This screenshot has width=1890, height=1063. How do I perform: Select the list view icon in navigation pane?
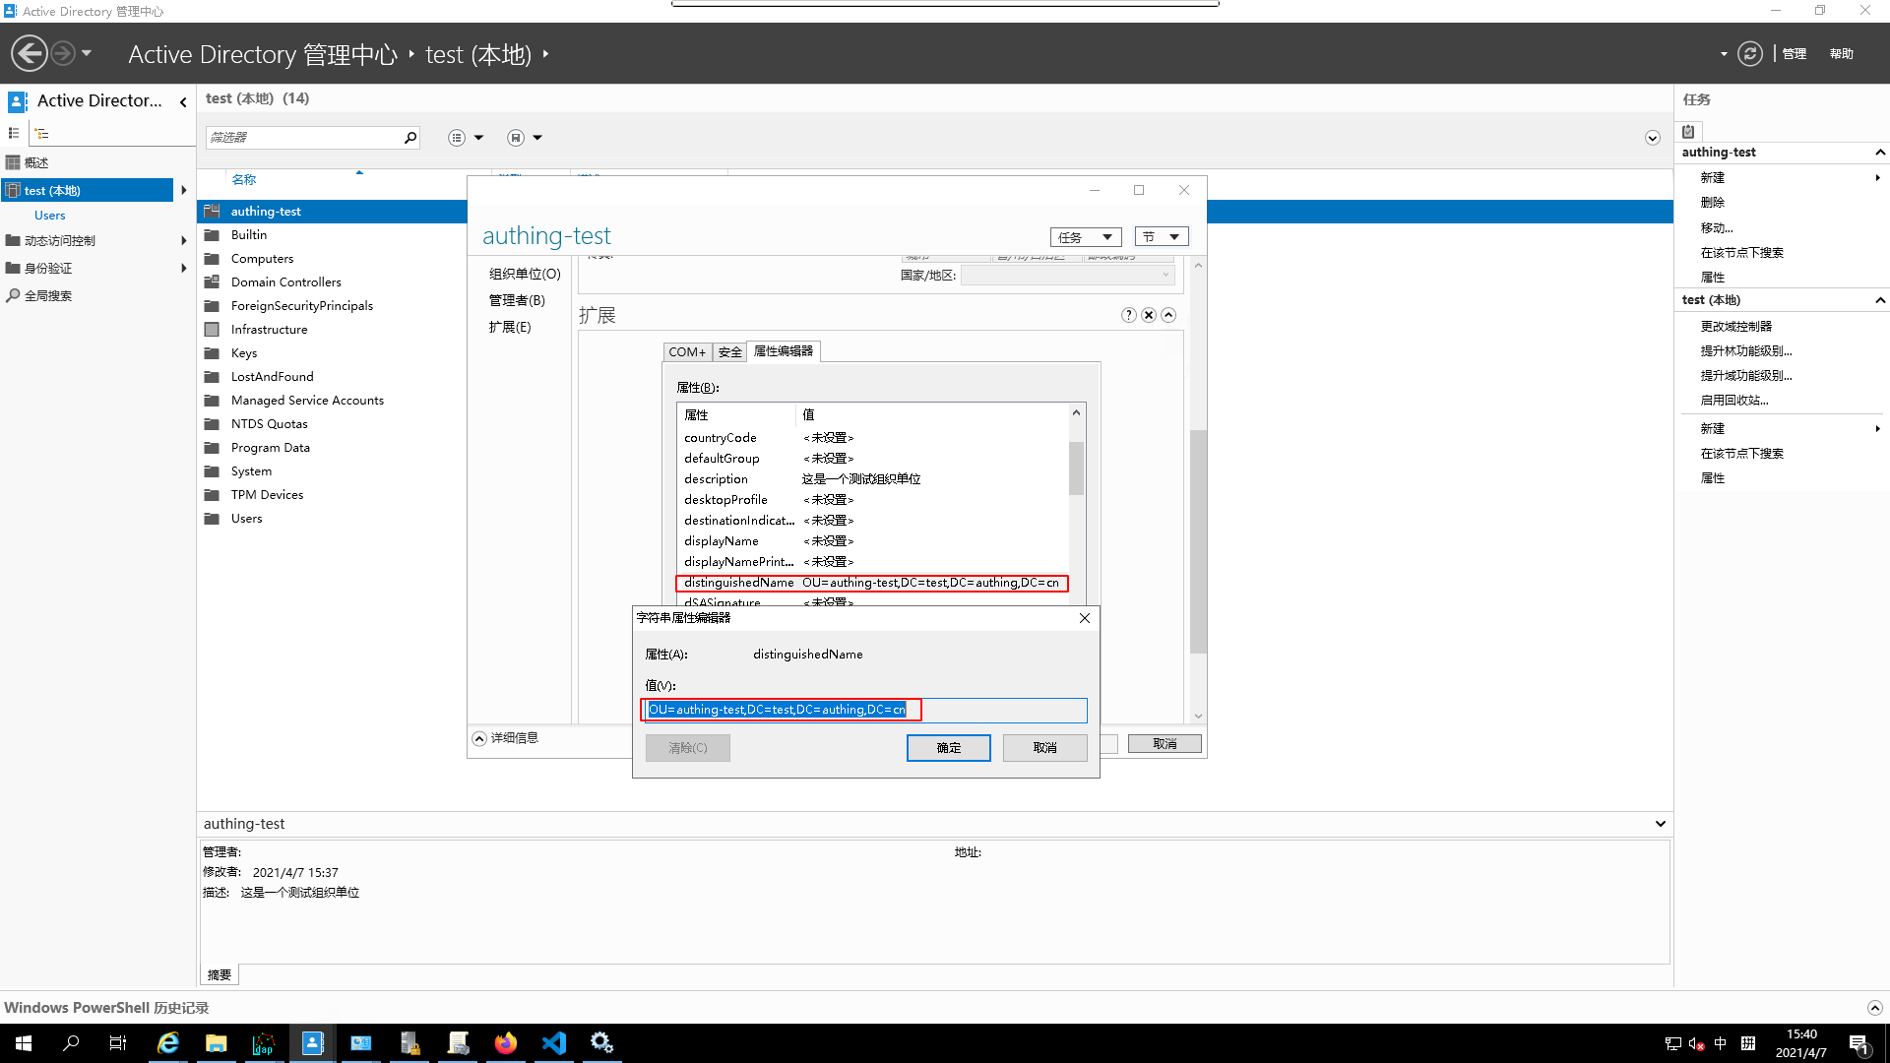click(x=14, y=133)
